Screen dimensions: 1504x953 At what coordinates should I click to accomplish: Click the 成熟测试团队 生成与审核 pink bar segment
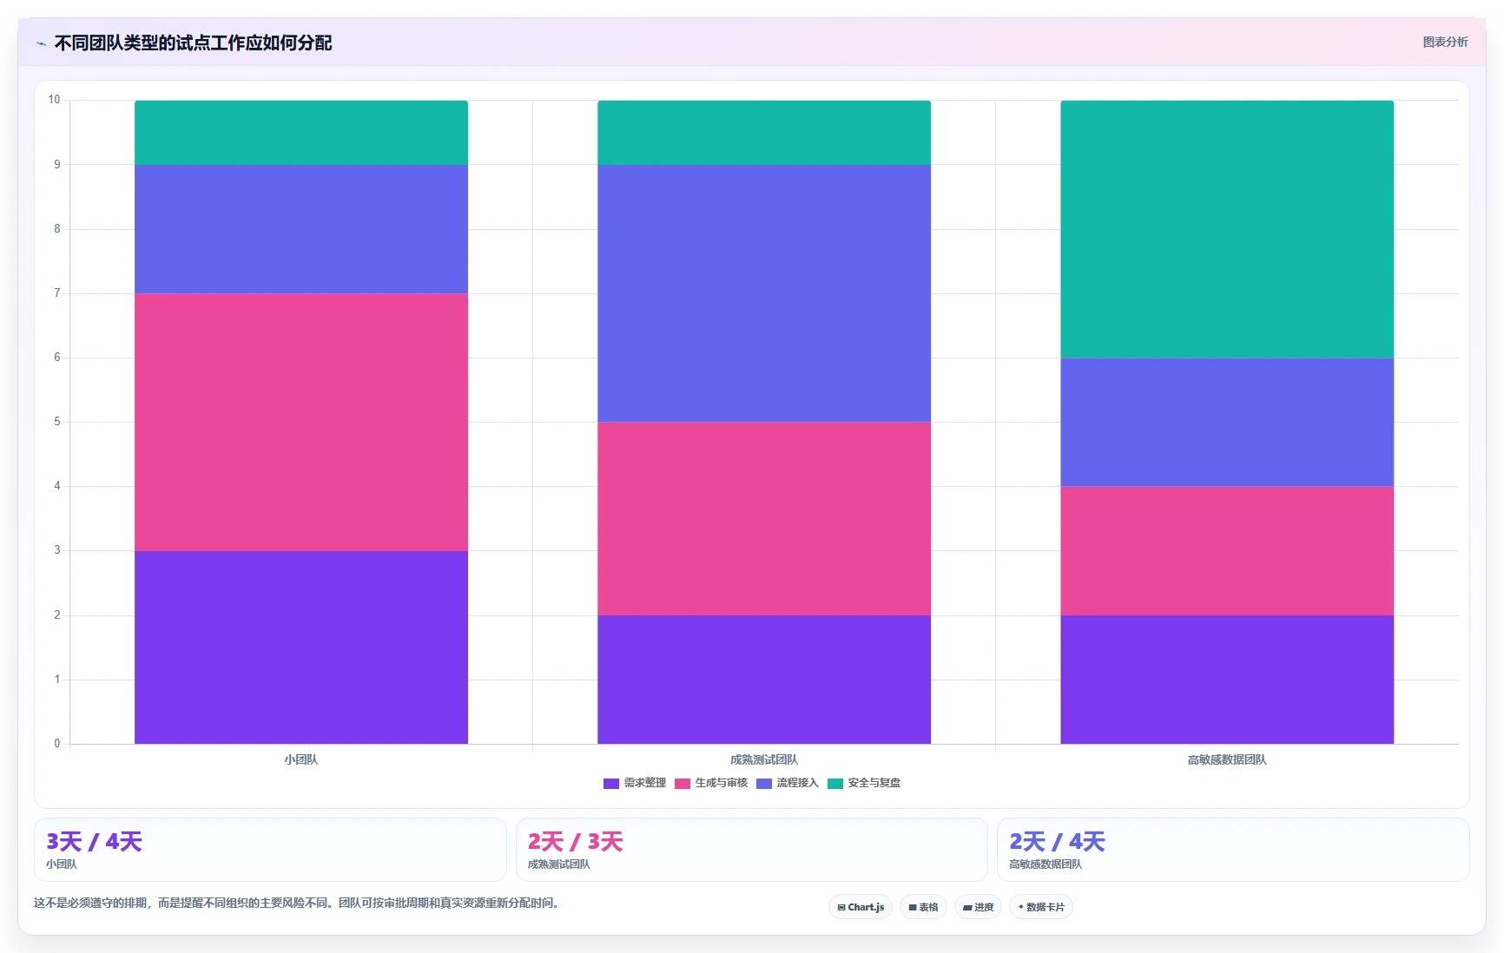764,519
